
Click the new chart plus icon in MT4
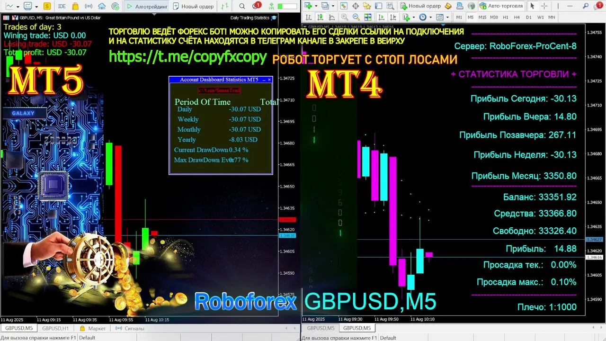(308, 6)
